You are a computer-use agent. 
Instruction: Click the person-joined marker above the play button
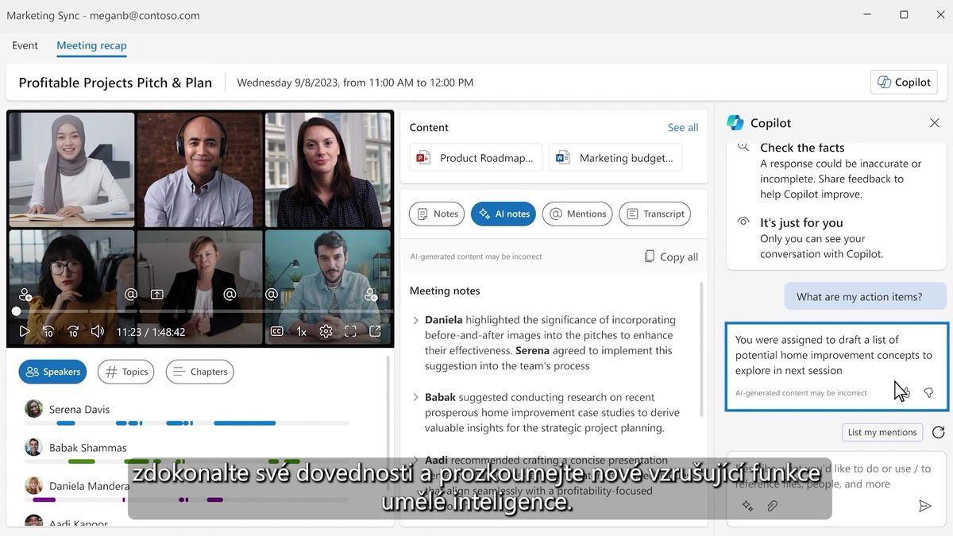[x=25, y=295]
